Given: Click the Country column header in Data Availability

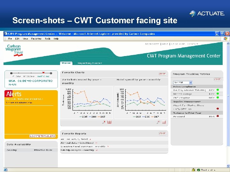Looking at the screenshot, I should click(x=11, y=150).
